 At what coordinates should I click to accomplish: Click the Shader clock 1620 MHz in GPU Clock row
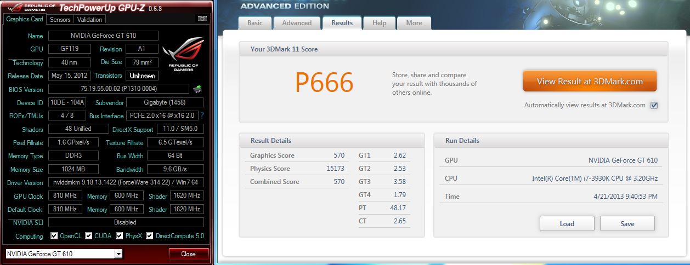click(187, 196)
